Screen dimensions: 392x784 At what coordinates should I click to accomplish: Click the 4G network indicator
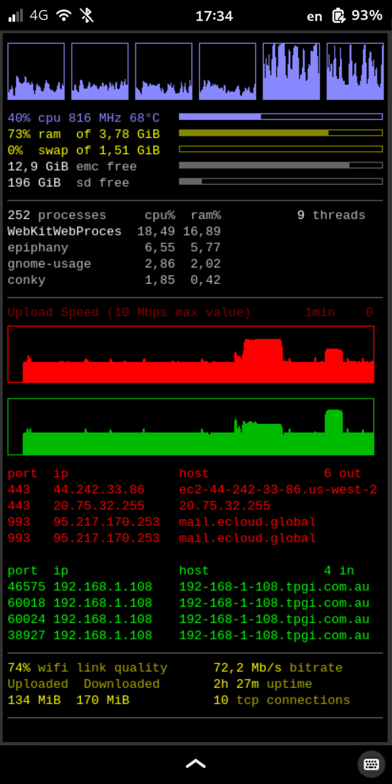39,15
